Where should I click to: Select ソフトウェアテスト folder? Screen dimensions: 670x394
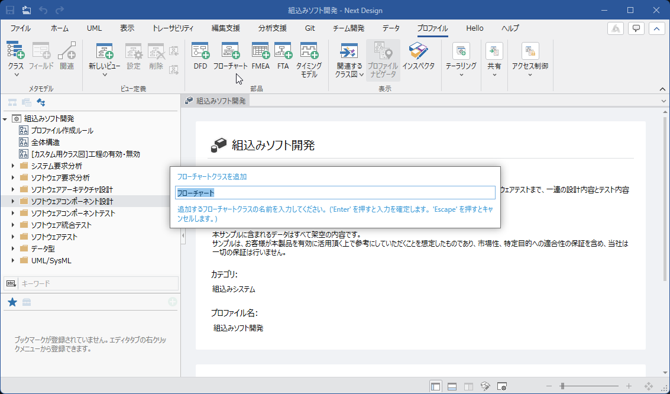(x=54, y=237)
